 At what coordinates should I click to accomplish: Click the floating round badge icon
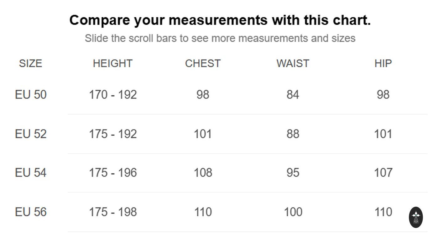click(x=416, y=217)
